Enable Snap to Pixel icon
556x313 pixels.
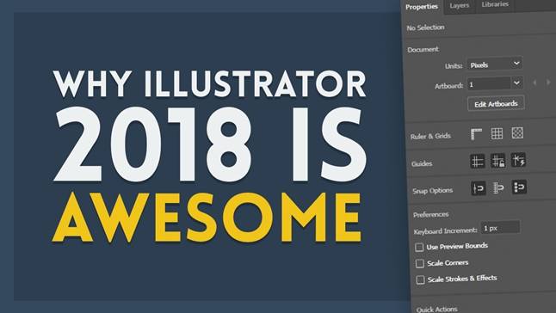click(519, 187)
